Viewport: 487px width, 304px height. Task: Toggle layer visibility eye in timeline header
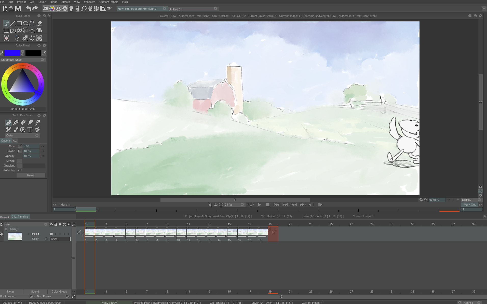coord(51,224)
